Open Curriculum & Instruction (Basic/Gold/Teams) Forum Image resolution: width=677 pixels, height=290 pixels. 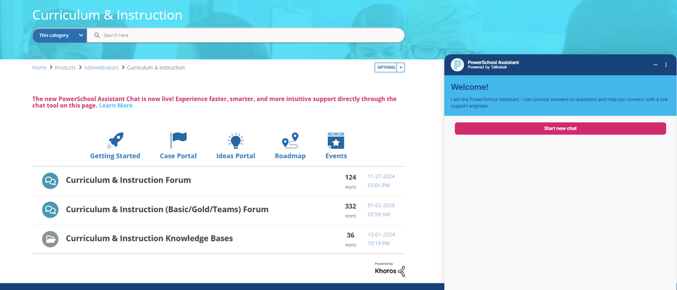[x=167, y=210]
